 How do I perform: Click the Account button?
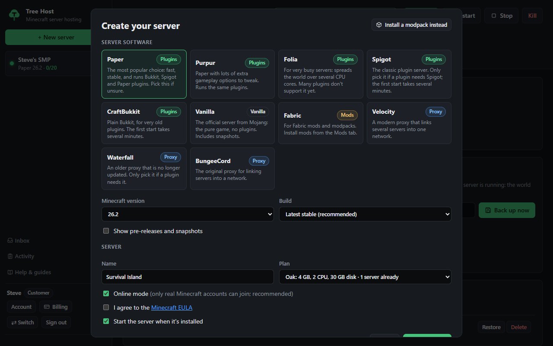21,307
